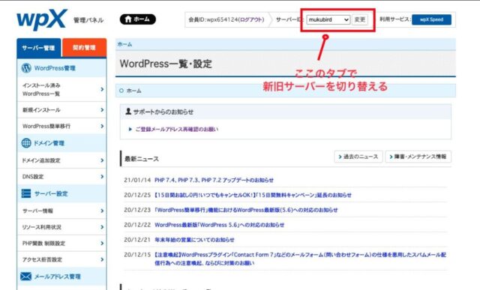The width and height of the screenshot is (480, 290).
Task: Click 会員ID:wpx654124 text
Action: click(213, 19)
